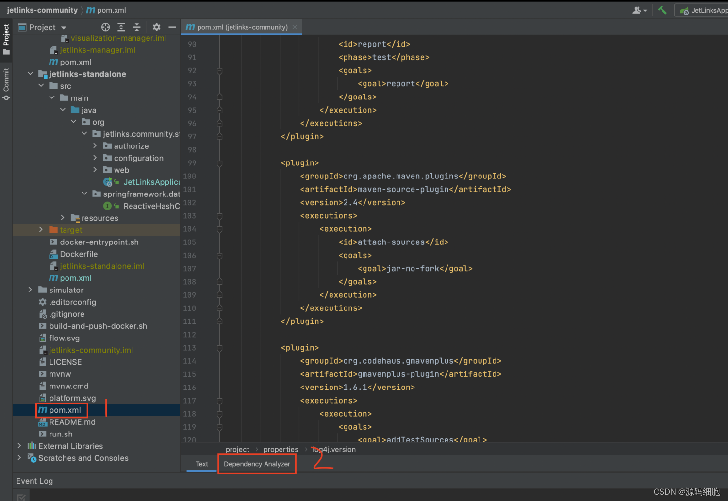The width and height of the screenshot is (728, 501).
Task: Close the pom.xml editor tab
Action: point(295,27)
